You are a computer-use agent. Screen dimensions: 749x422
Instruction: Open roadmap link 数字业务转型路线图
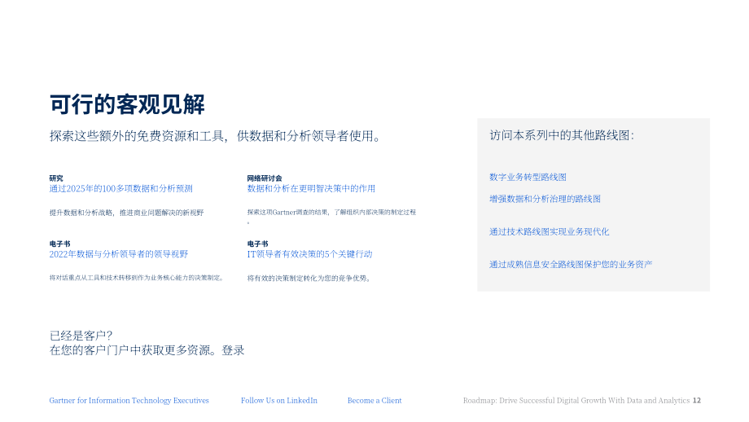point(528,178)
